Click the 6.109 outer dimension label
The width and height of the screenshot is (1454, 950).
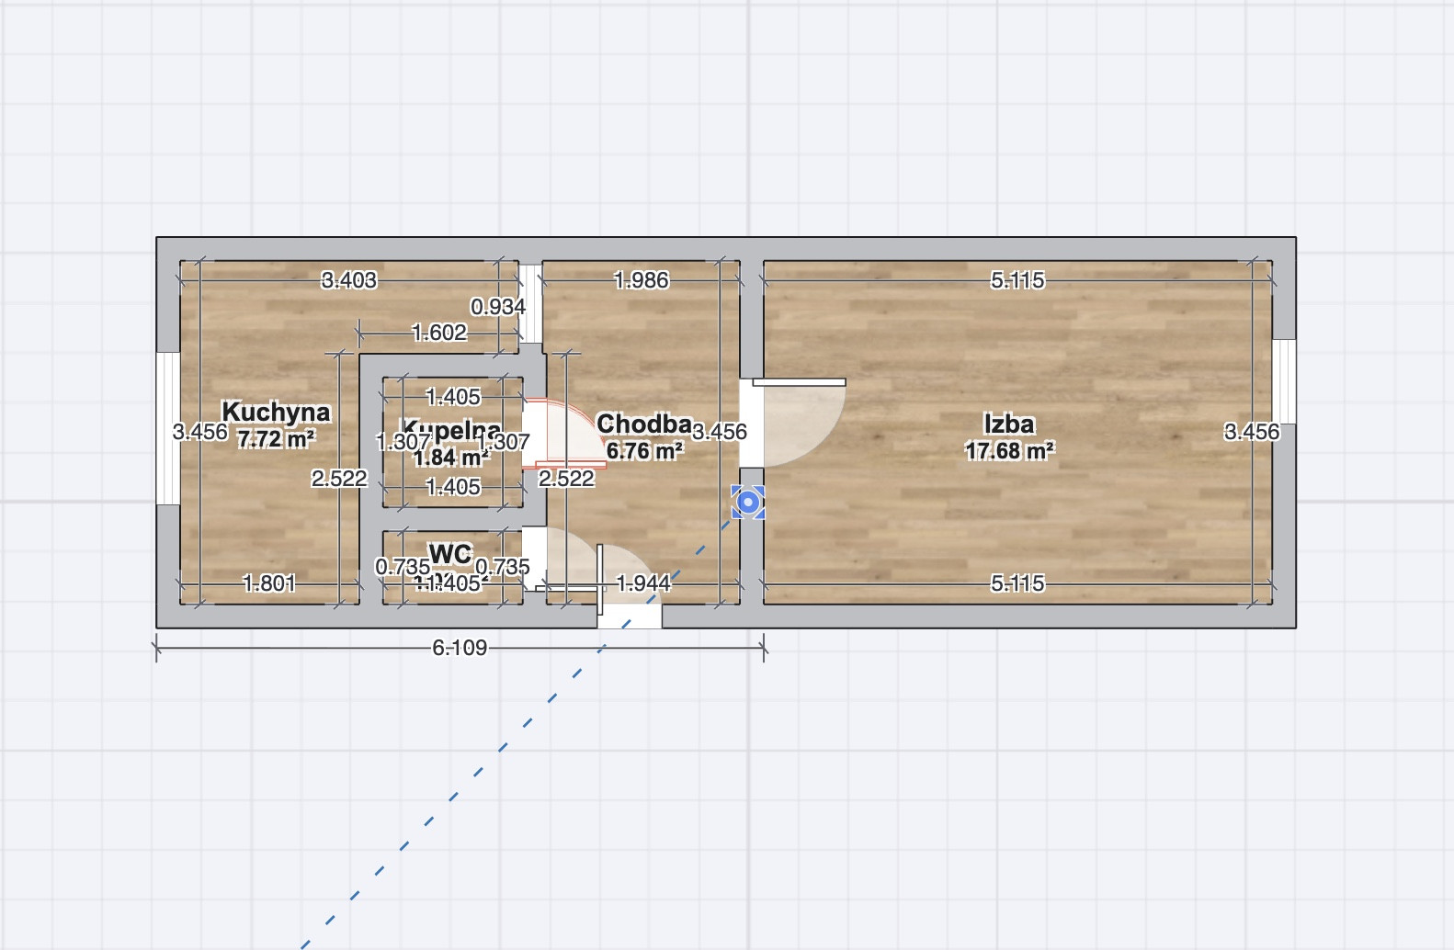(x=460, y=648)
